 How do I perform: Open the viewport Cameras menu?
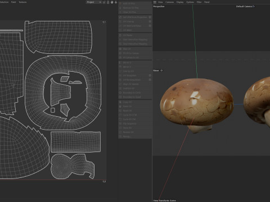169,2
